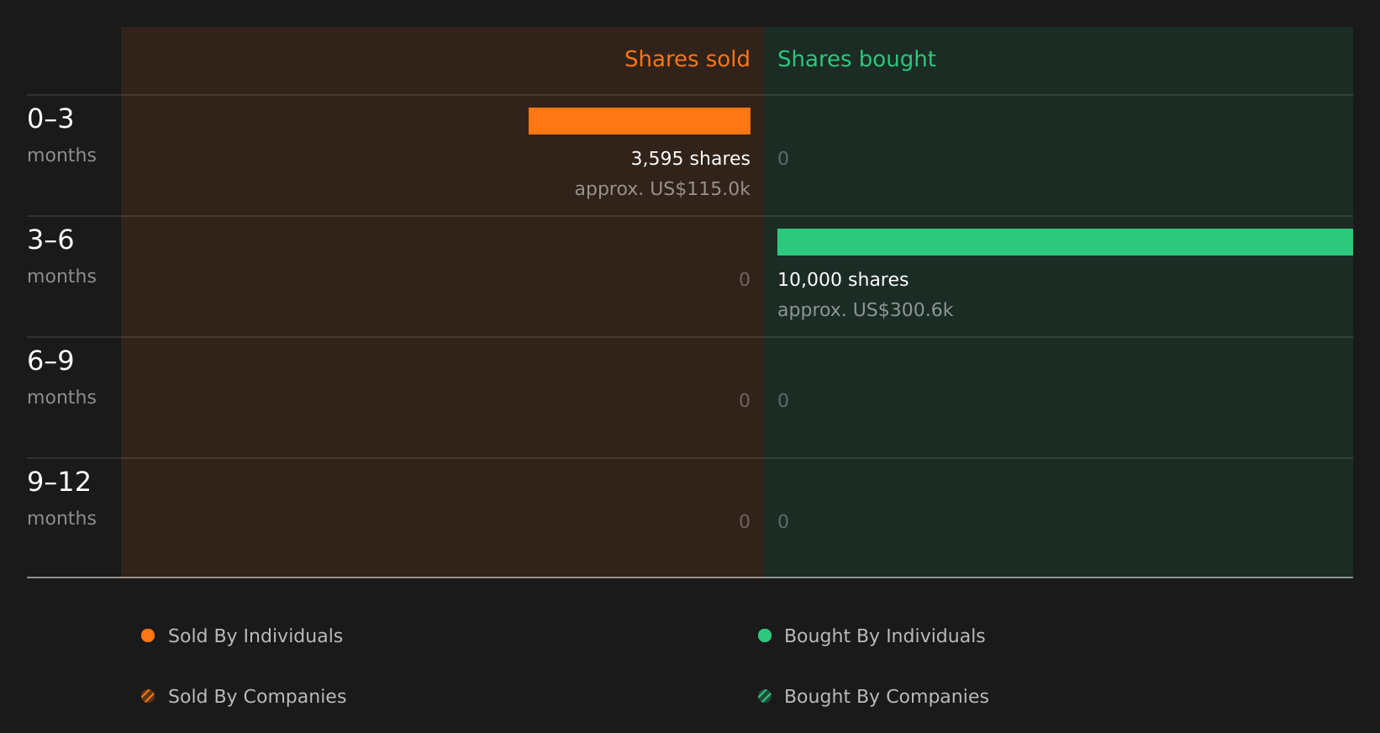
Task: Select the 0–3 months row label
Action: coord(61,134)
